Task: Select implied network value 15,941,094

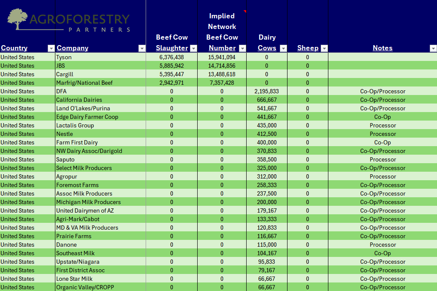Action: [222, 57]
